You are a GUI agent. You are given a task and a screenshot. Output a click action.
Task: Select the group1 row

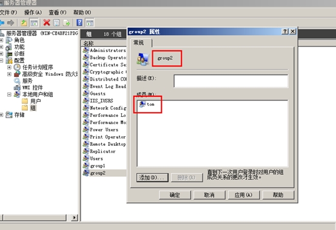(94, 166)
